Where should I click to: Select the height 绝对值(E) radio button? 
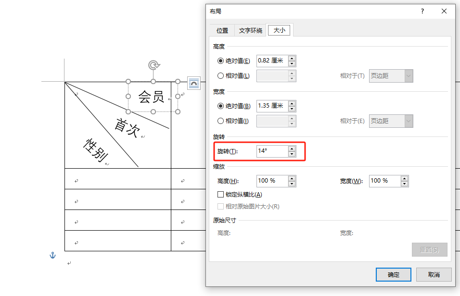click(x=221, y=61)
